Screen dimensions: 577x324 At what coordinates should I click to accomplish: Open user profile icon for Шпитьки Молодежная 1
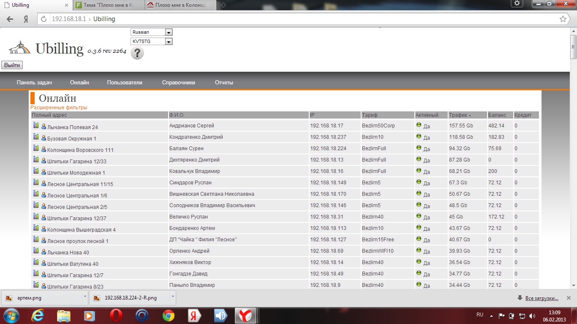pos(44,172)
